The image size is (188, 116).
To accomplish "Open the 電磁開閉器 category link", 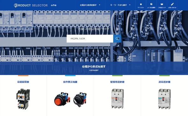I will click(23, 82).
